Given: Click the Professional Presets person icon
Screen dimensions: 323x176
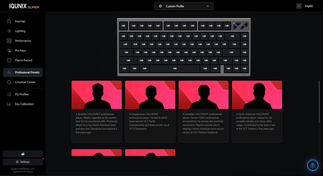Looking at the screenshot, I should click(9, 72).
